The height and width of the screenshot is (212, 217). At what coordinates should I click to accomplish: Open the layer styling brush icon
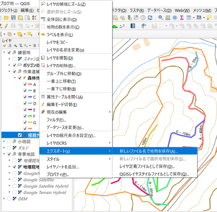[5, 46]
